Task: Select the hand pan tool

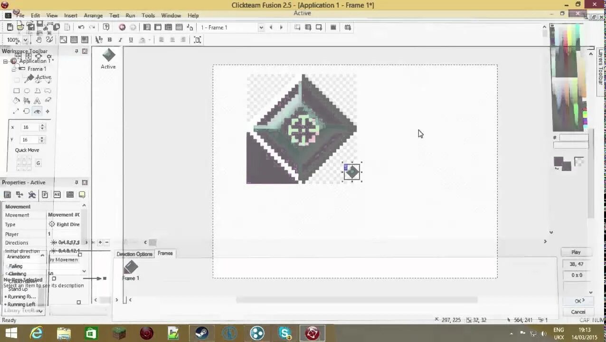Action: [39, 39]
